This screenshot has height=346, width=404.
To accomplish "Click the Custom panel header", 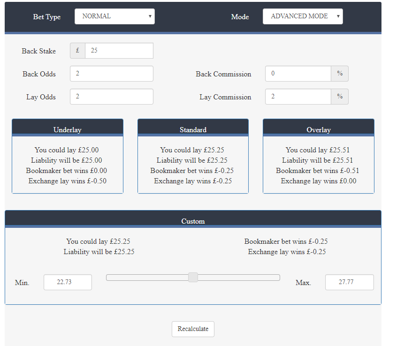I will click(193, 219).
